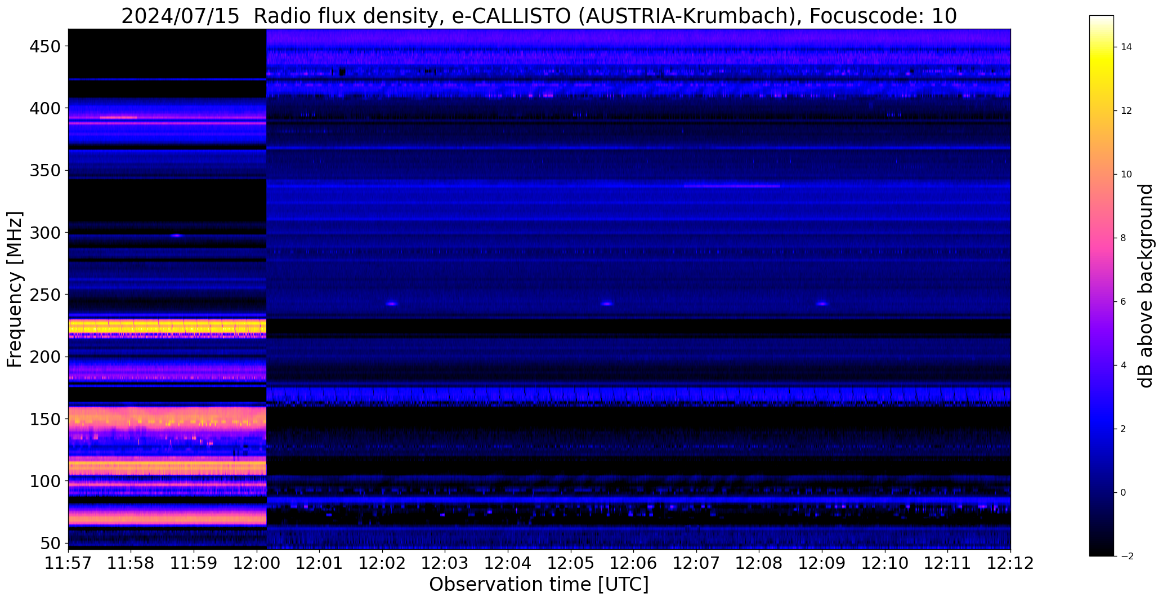This screenshot has width=1163, height=601.
Task: Click the bright yellow band near 225 MHz
Action: tap(167, 326)
